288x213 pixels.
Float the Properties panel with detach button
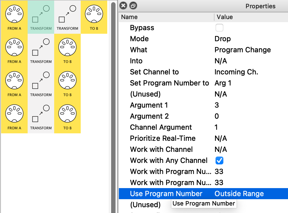point(133,6)
